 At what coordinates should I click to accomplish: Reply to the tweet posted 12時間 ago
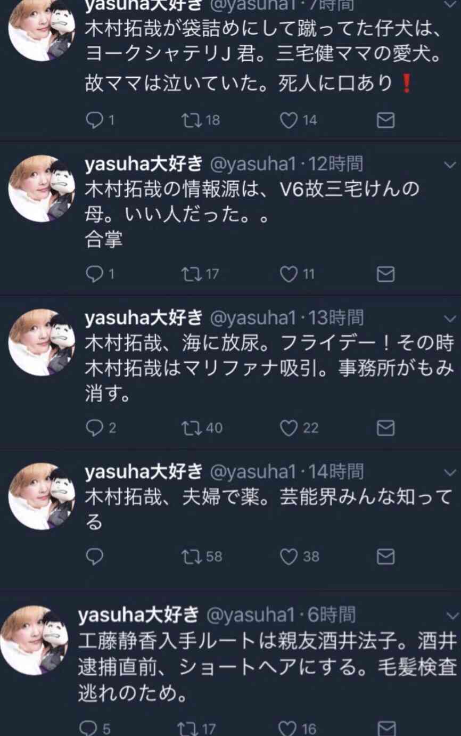tap(94, 274)
